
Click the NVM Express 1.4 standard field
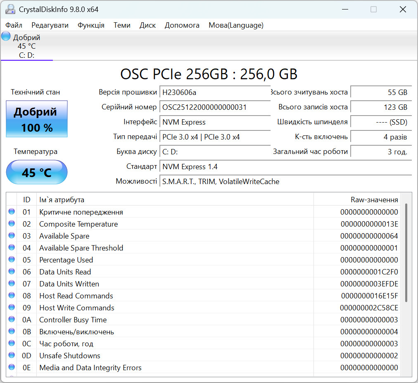pyautogui.click(x=286, y=167)
